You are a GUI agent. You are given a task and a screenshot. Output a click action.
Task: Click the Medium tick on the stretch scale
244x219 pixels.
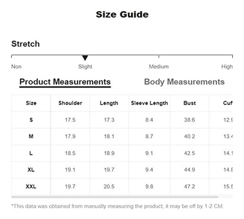159,57
